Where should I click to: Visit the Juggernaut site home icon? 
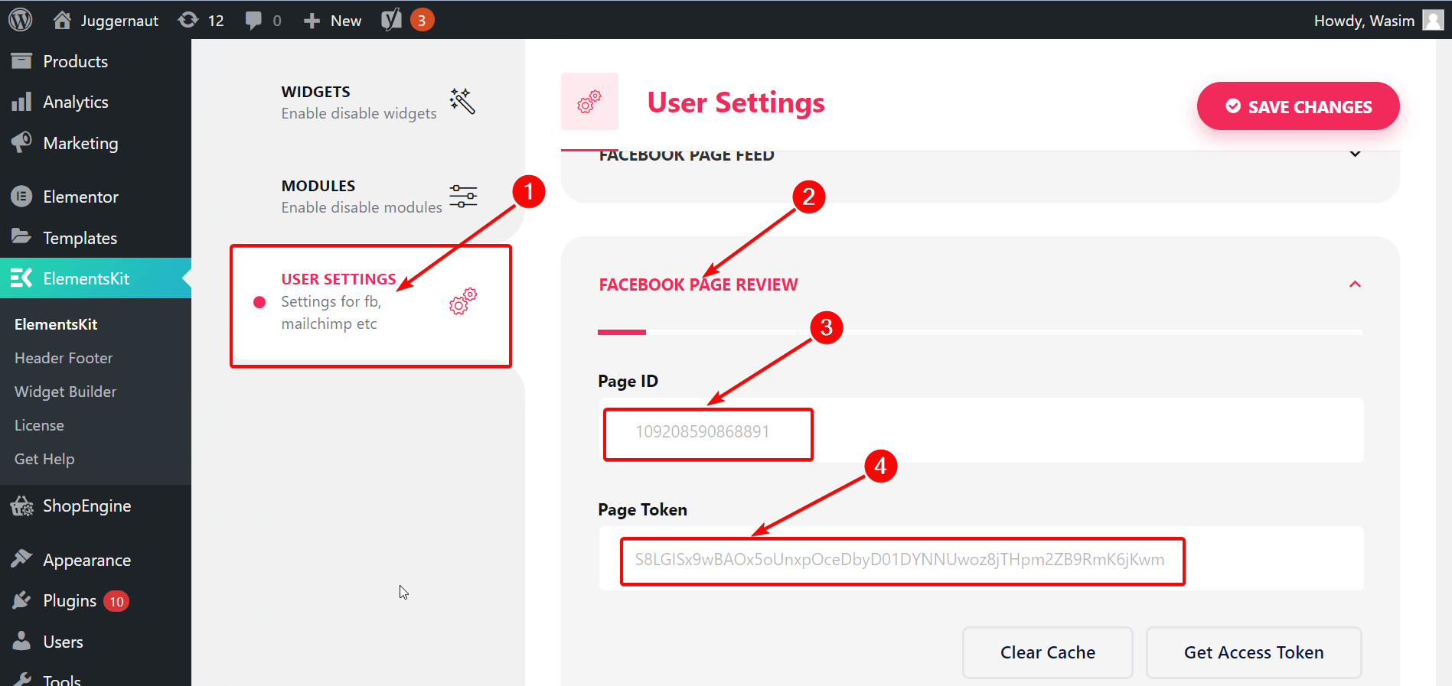(62, 20)
